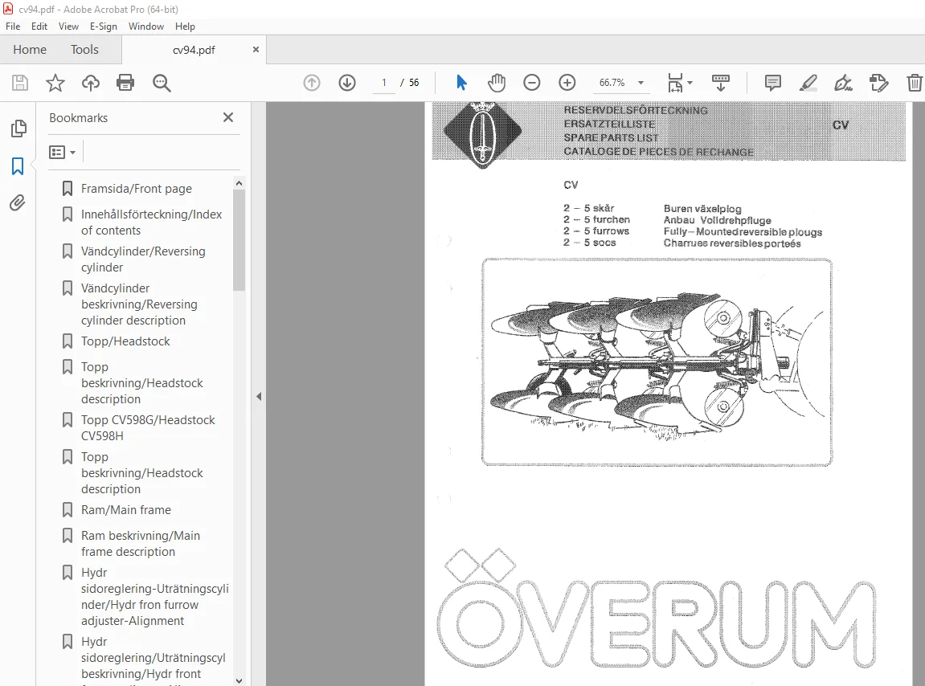Open the Edit menu

[x=39, y=27]
